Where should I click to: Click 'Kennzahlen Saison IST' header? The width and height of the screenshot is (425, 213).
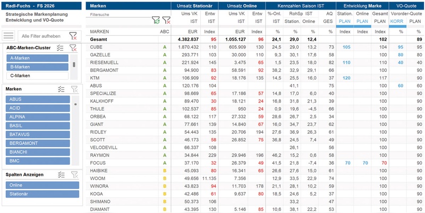pos(301,6)
